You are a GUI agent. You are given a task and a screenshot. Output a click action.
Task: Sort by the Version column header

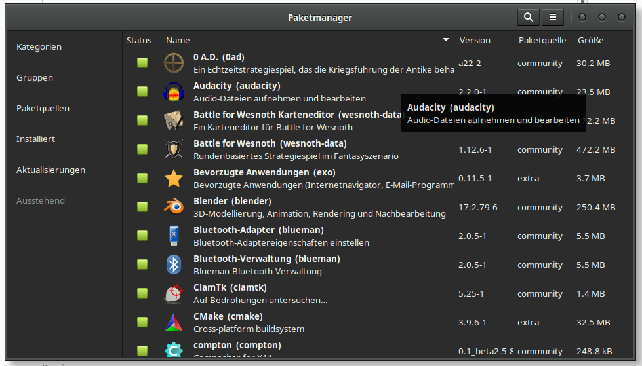[x=475, y=40]
